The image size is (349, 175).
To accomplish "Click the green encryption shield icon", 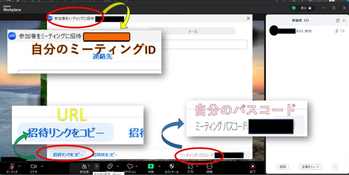I will click(x=293, y=8).
